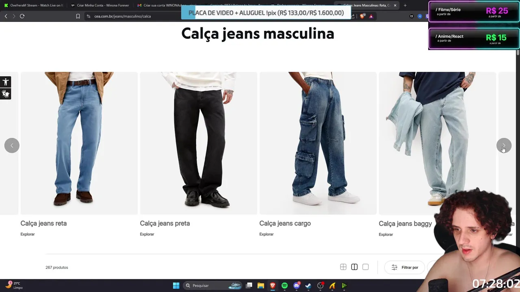
Task: Click the Calça jeans preta title
Action: pyautogui.click(x=165, y=223)
